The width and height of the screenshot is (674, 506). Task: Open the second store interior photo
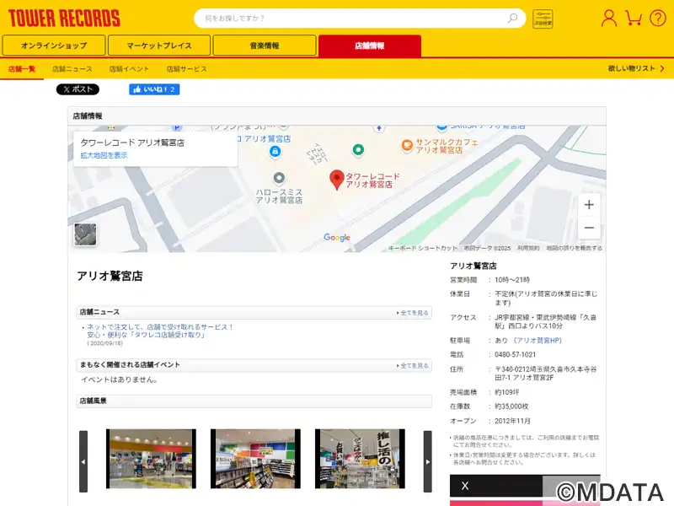[x=255, y=459]
